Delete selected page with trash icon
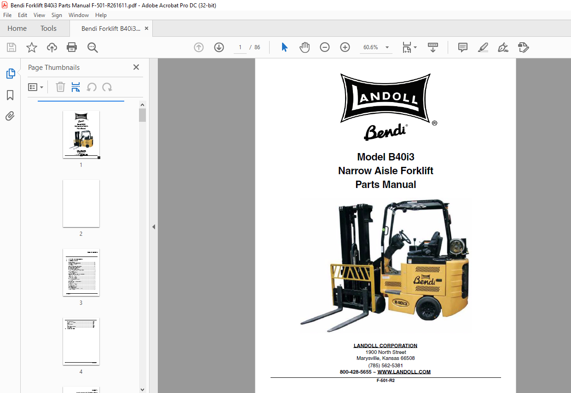Screen dimensions: 571x393 point(60,87)
